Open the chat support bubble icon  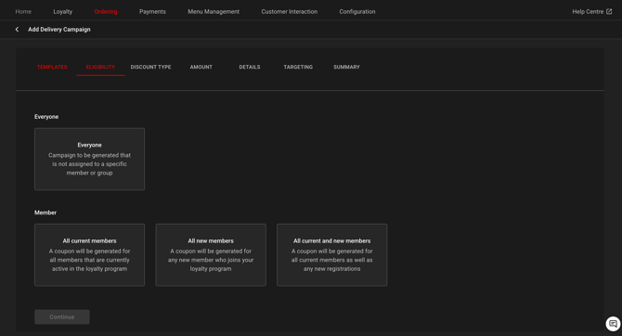pos(613,324)
